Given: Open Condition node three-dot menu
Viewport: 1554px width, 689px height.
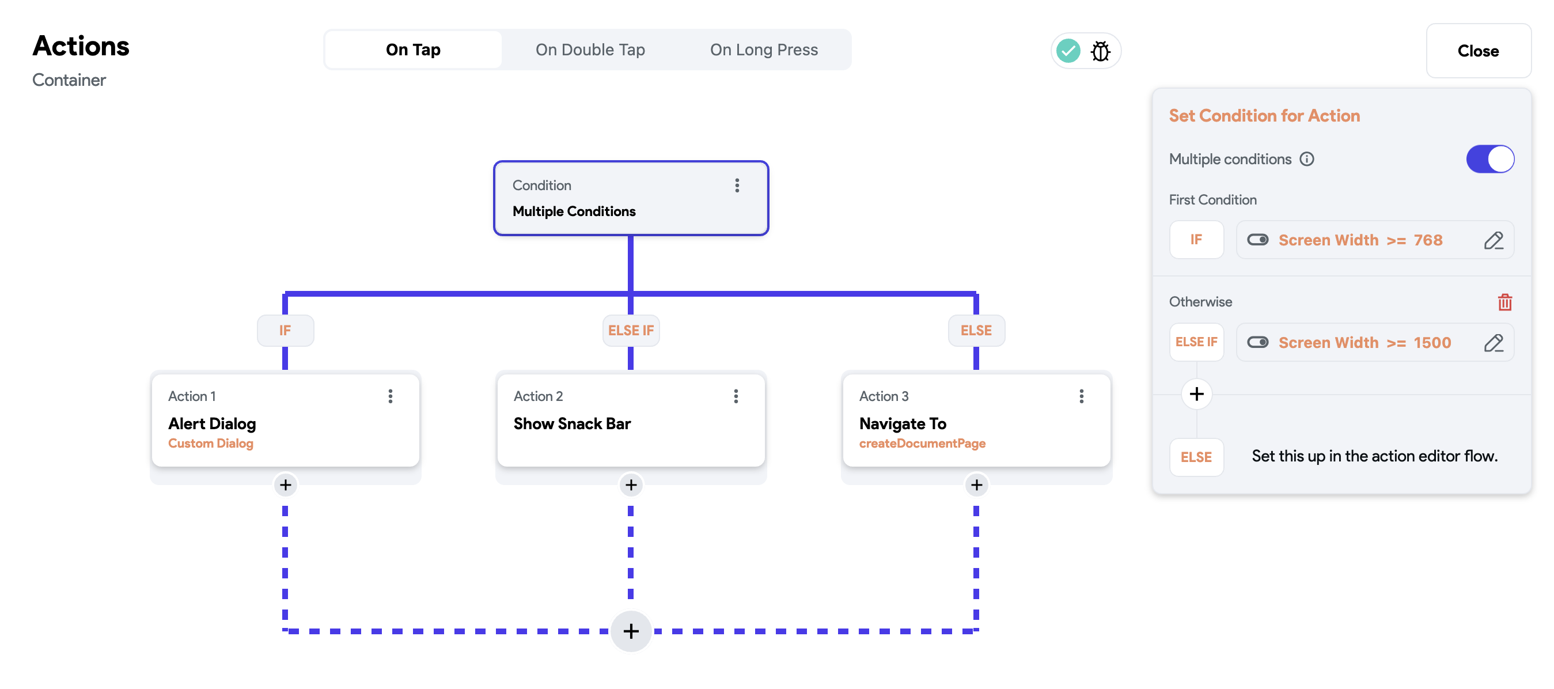Looking at the screenshot, I should tap(737, 186).
